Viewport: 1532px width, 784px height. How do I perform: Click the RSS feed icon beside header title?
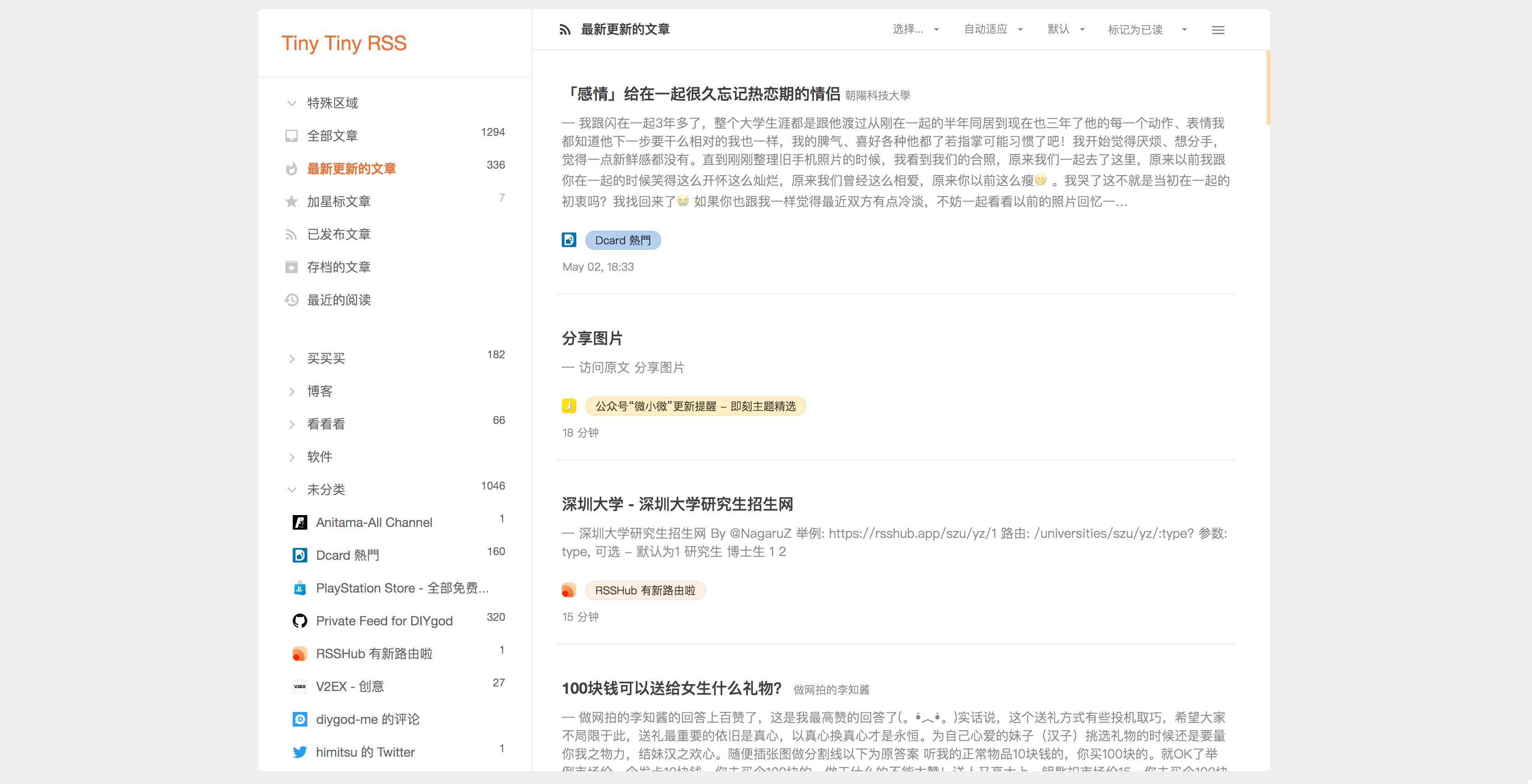point(564,30)
